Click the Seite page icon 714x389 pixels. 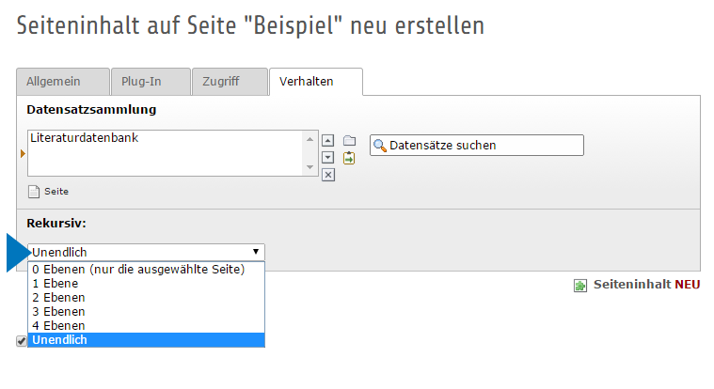35,192
